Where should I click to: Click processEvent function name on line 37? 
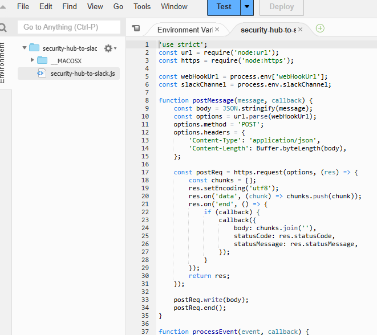(214, 332)
